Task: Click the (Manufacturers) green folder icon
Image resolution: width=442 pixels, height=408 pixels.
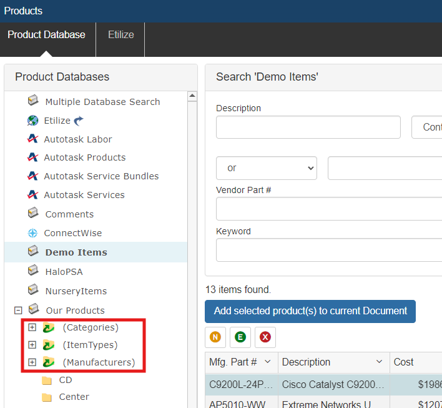Action: (49, 362)
